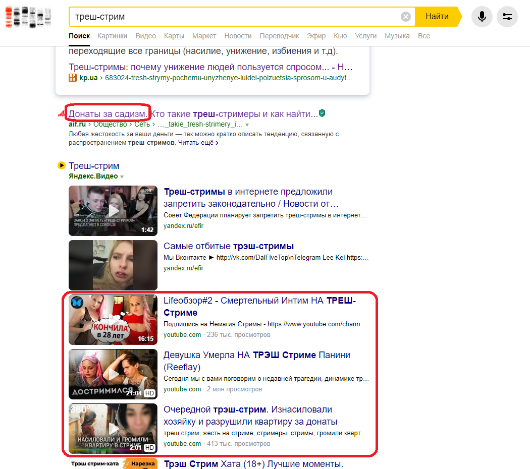Click the green shield verified icon

[x=322, y=113]
